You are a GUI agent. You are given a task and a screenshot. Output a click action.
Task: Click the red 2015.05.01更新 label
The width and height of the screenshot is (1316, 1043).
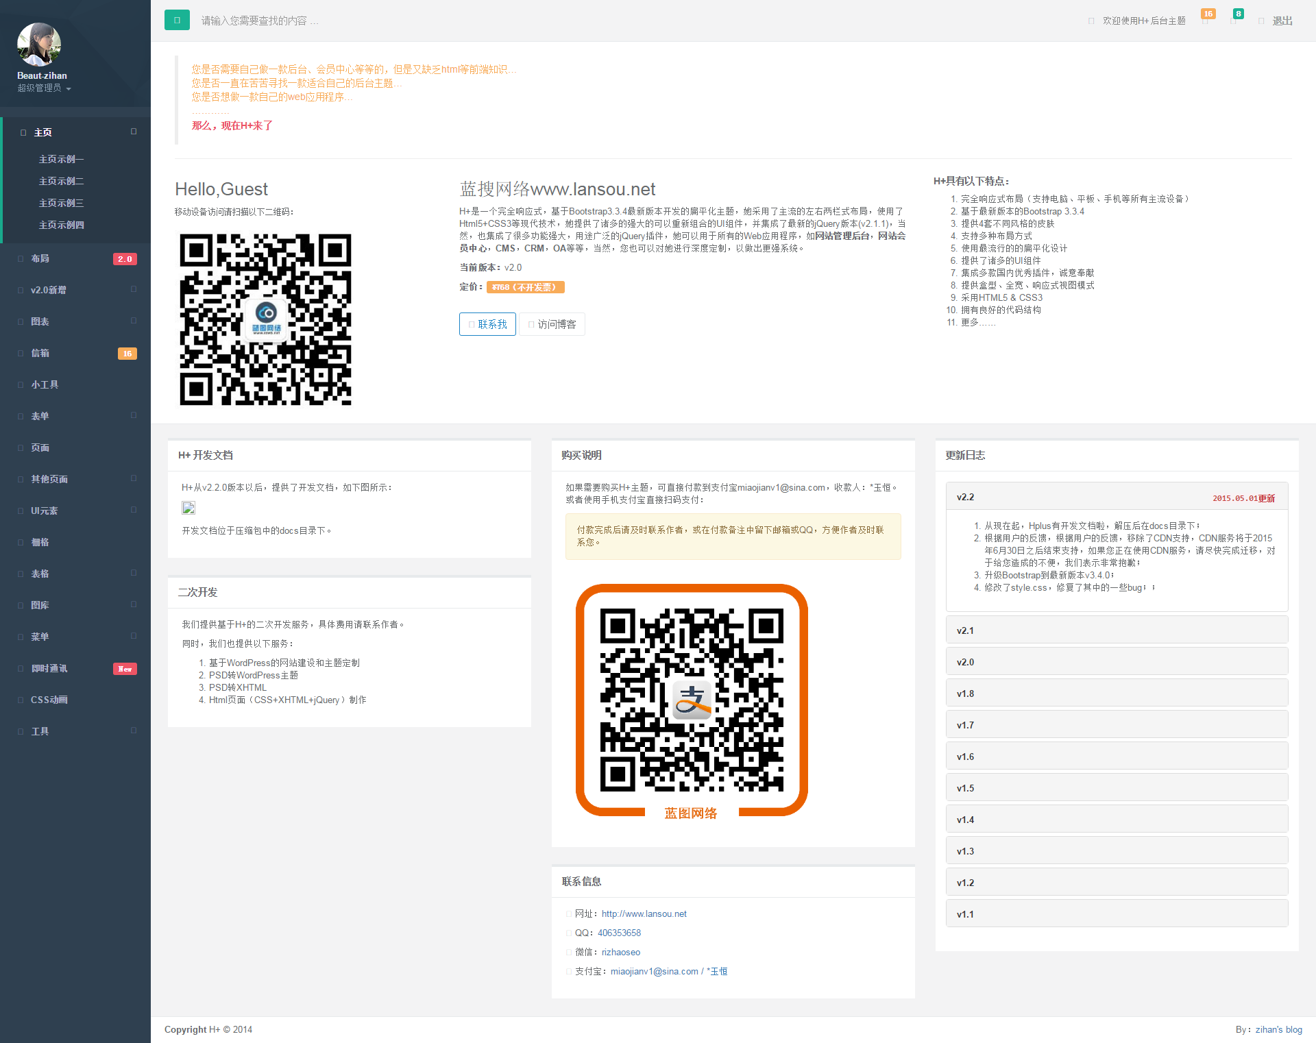tap(1244, 498)
